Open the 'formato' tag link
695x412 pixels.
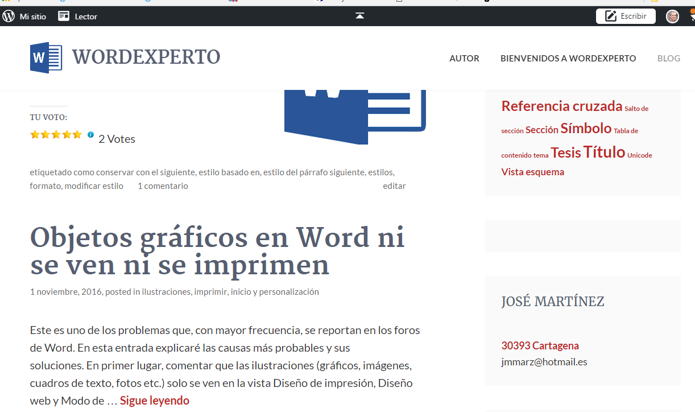46,186
